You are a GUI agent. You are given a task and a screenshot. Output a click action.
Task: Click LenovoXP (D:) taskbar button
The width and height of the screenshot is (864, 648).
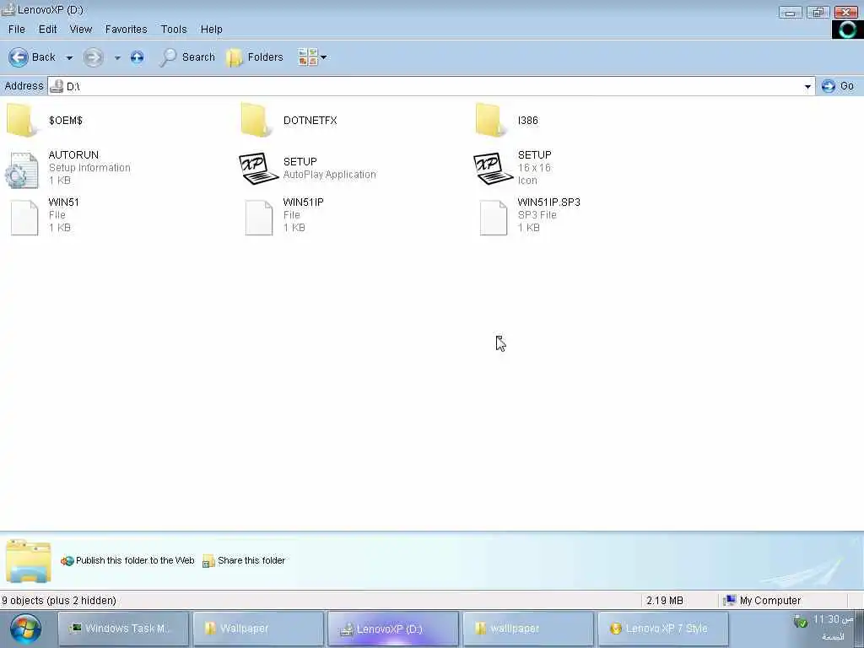tap(393, 629)
